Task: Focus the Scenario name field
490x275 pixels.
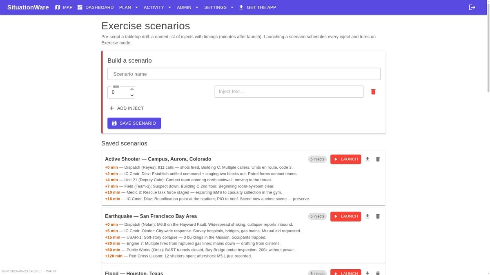Action: 244,74
